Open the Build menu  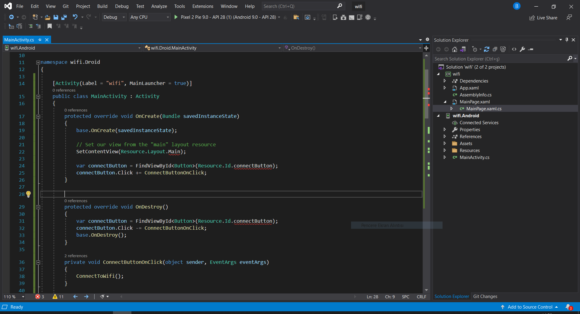(x=102, y=6)
